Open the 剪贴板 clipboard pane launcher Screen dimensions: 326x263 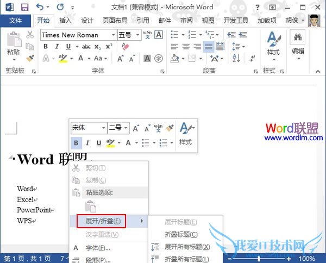pos(34,72)
